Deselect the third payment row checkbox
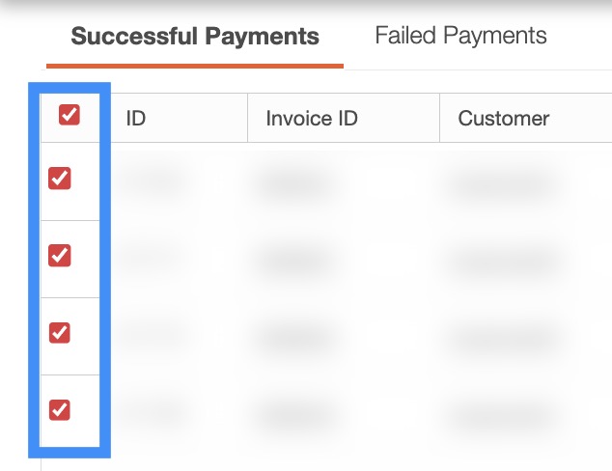The image size is (612, 471). (60, 333)
